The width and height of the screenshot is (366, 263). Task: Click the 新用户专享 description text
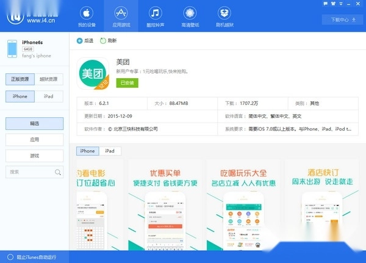pyautogui.click(x=152, y=71)
